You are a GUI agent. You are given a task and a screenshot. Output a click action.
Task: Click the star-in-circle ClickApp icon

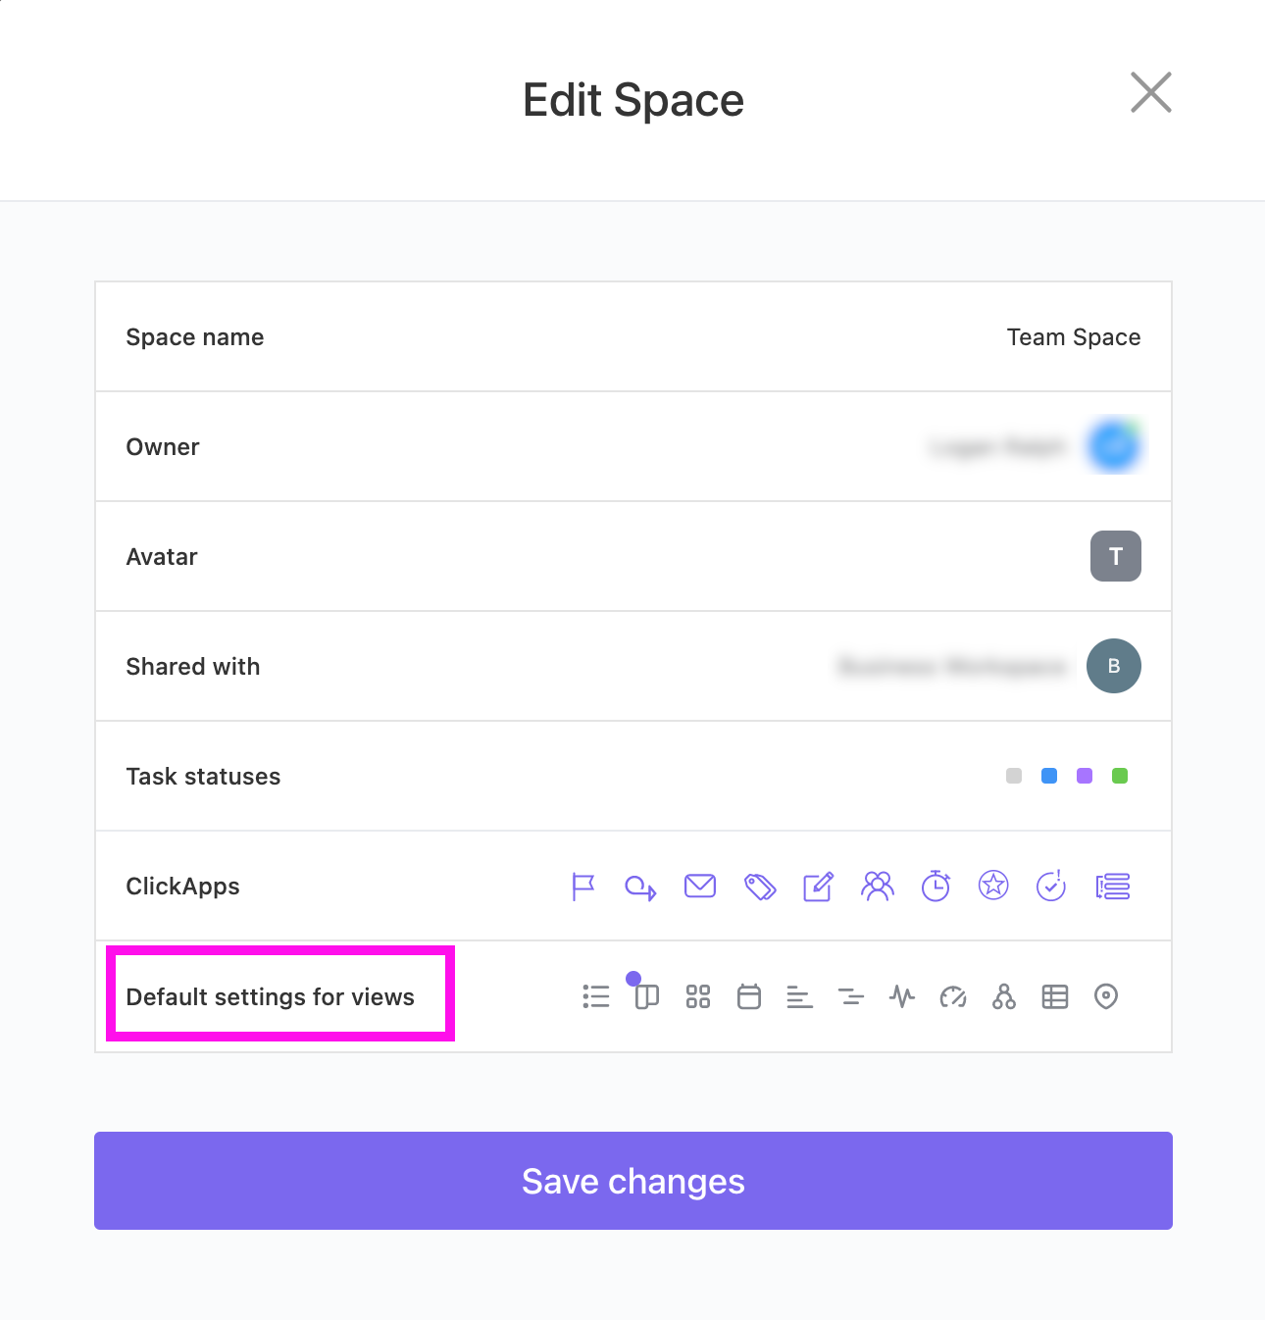tap(993, 887)
